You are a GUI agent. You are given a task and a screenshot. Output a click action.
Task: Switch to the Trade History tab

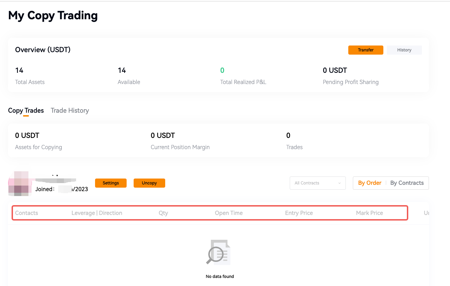click(70, 111)
